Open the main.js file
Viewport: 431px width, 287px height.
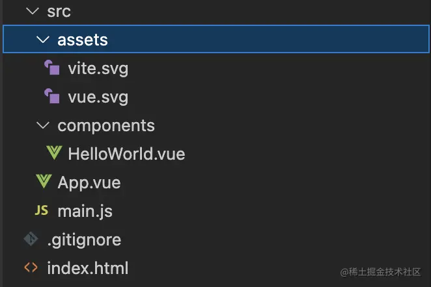pyautogui.click(x=85, y=211)
